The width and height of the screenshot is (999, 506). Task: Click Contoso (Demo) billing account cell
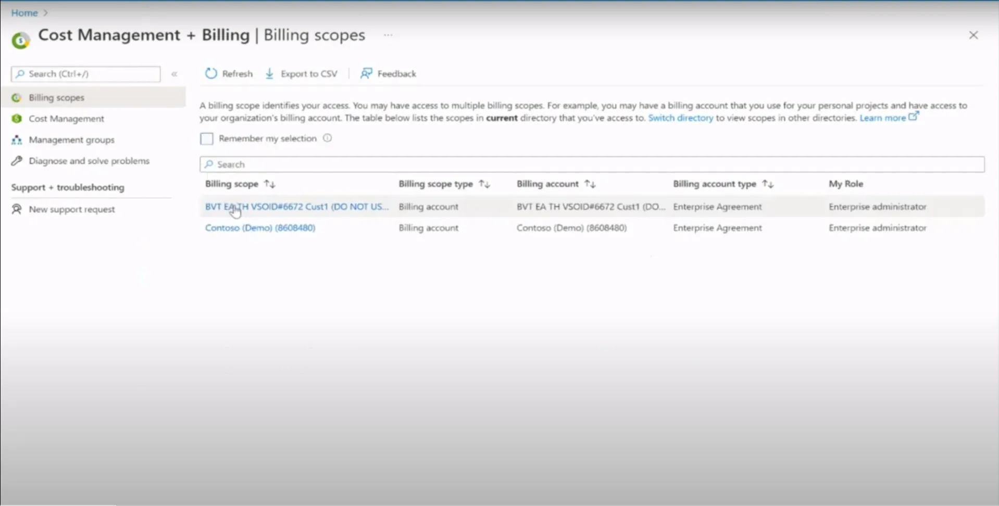click(x=571, y=228)
